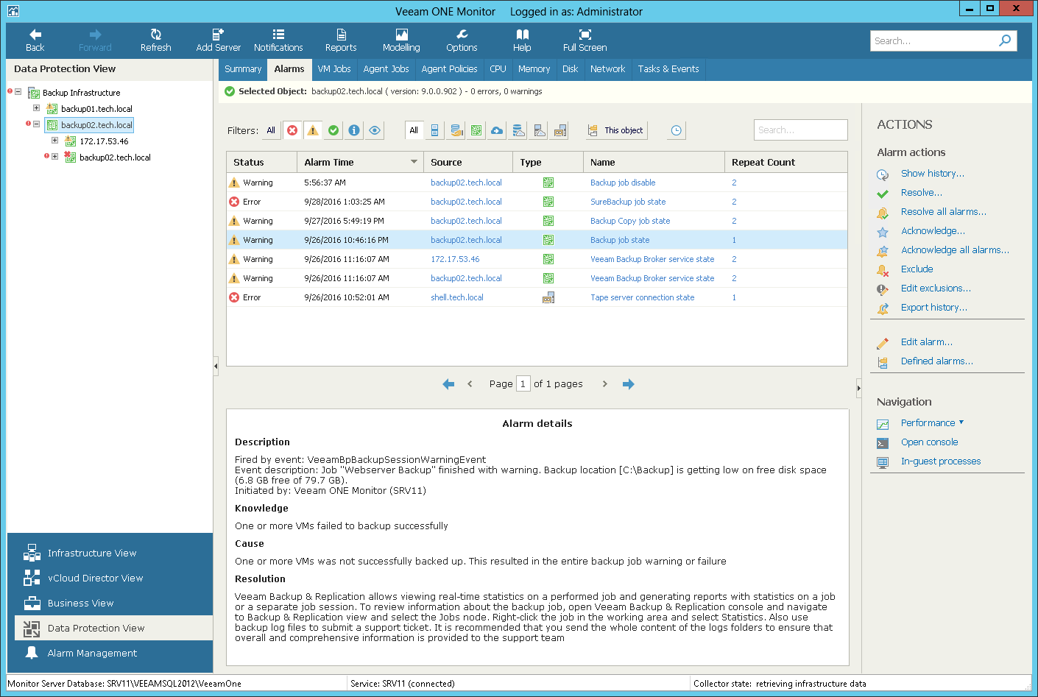Click the search magnifier icon in toolbar
Screen dimensions: 1038x697
pyautogui.click(x=1005, y=40)
